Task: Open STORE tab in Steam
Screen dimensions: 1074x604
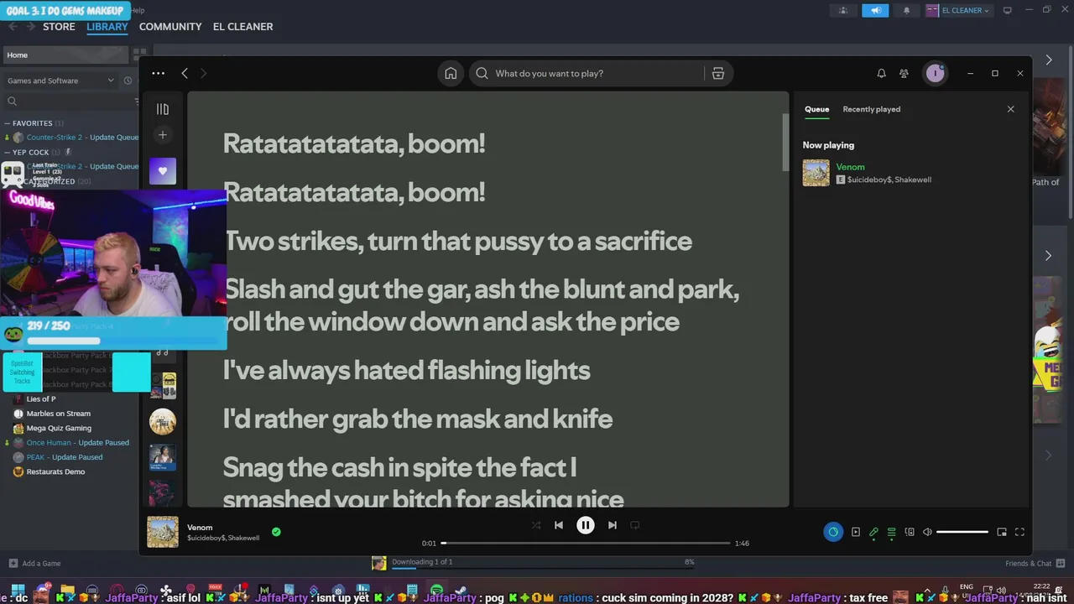Action: tap(59, 27)
